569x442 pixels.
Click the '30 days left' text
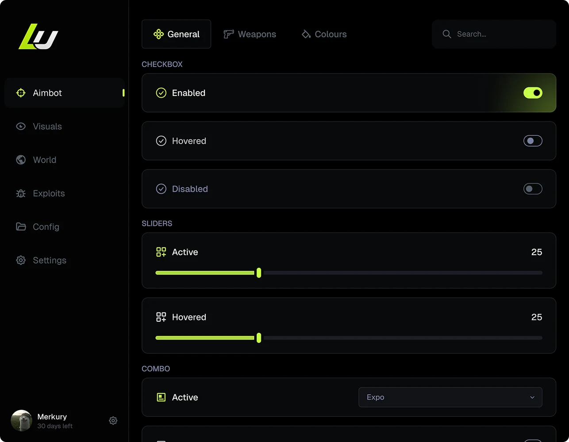[55, 426]
